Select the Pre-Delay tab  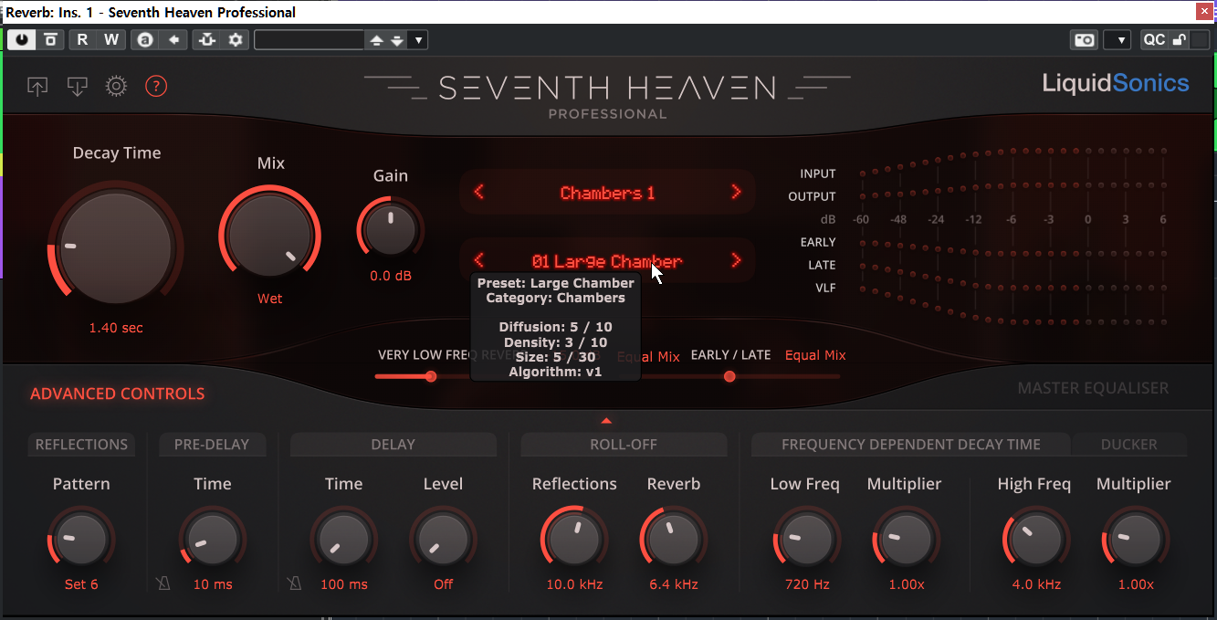tap(212, 445)
